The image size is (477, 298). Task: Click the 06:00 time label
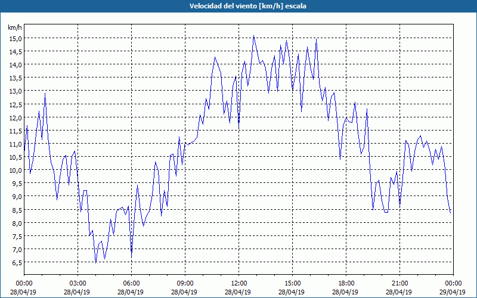(x=131, y=284)
